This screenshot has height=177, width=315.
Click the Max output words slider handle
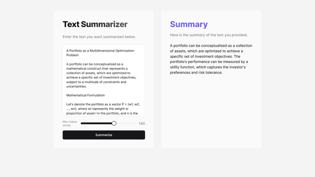(114, 123)
